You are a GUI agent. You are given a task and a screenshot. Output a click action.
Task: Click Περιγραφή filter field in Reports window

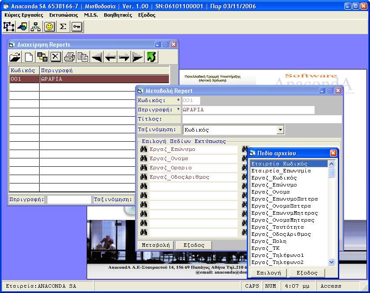click(69, 200)
